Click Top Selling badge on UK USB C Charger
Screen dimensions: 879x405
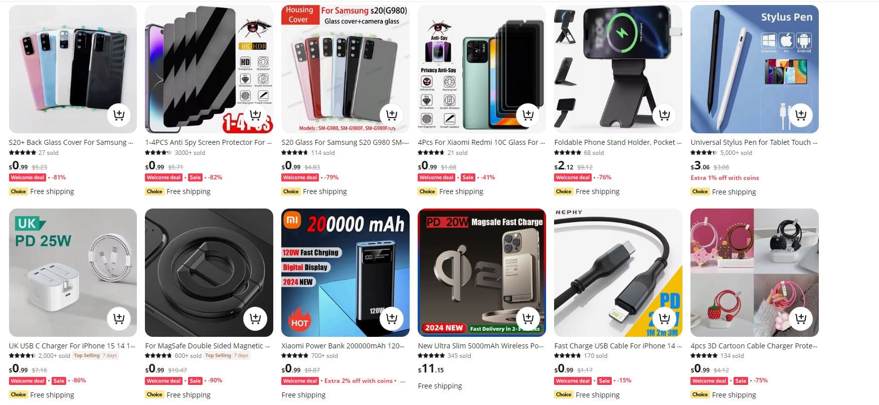coord(87,355)
